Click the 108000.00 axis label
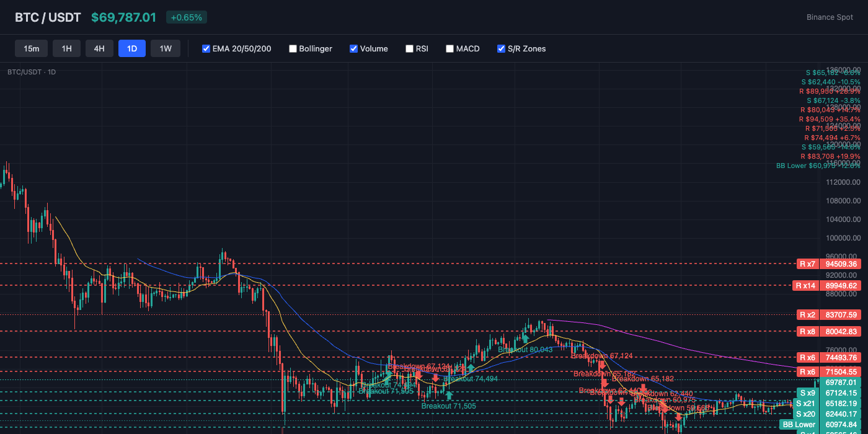The width and height of the screenshot is (868, 434). pos(843,200)
